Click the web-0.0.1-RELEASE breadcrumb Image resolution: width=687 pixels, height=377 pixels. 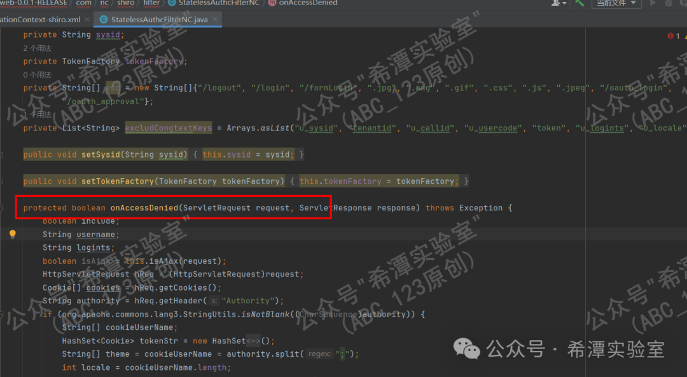click(34, 3)
